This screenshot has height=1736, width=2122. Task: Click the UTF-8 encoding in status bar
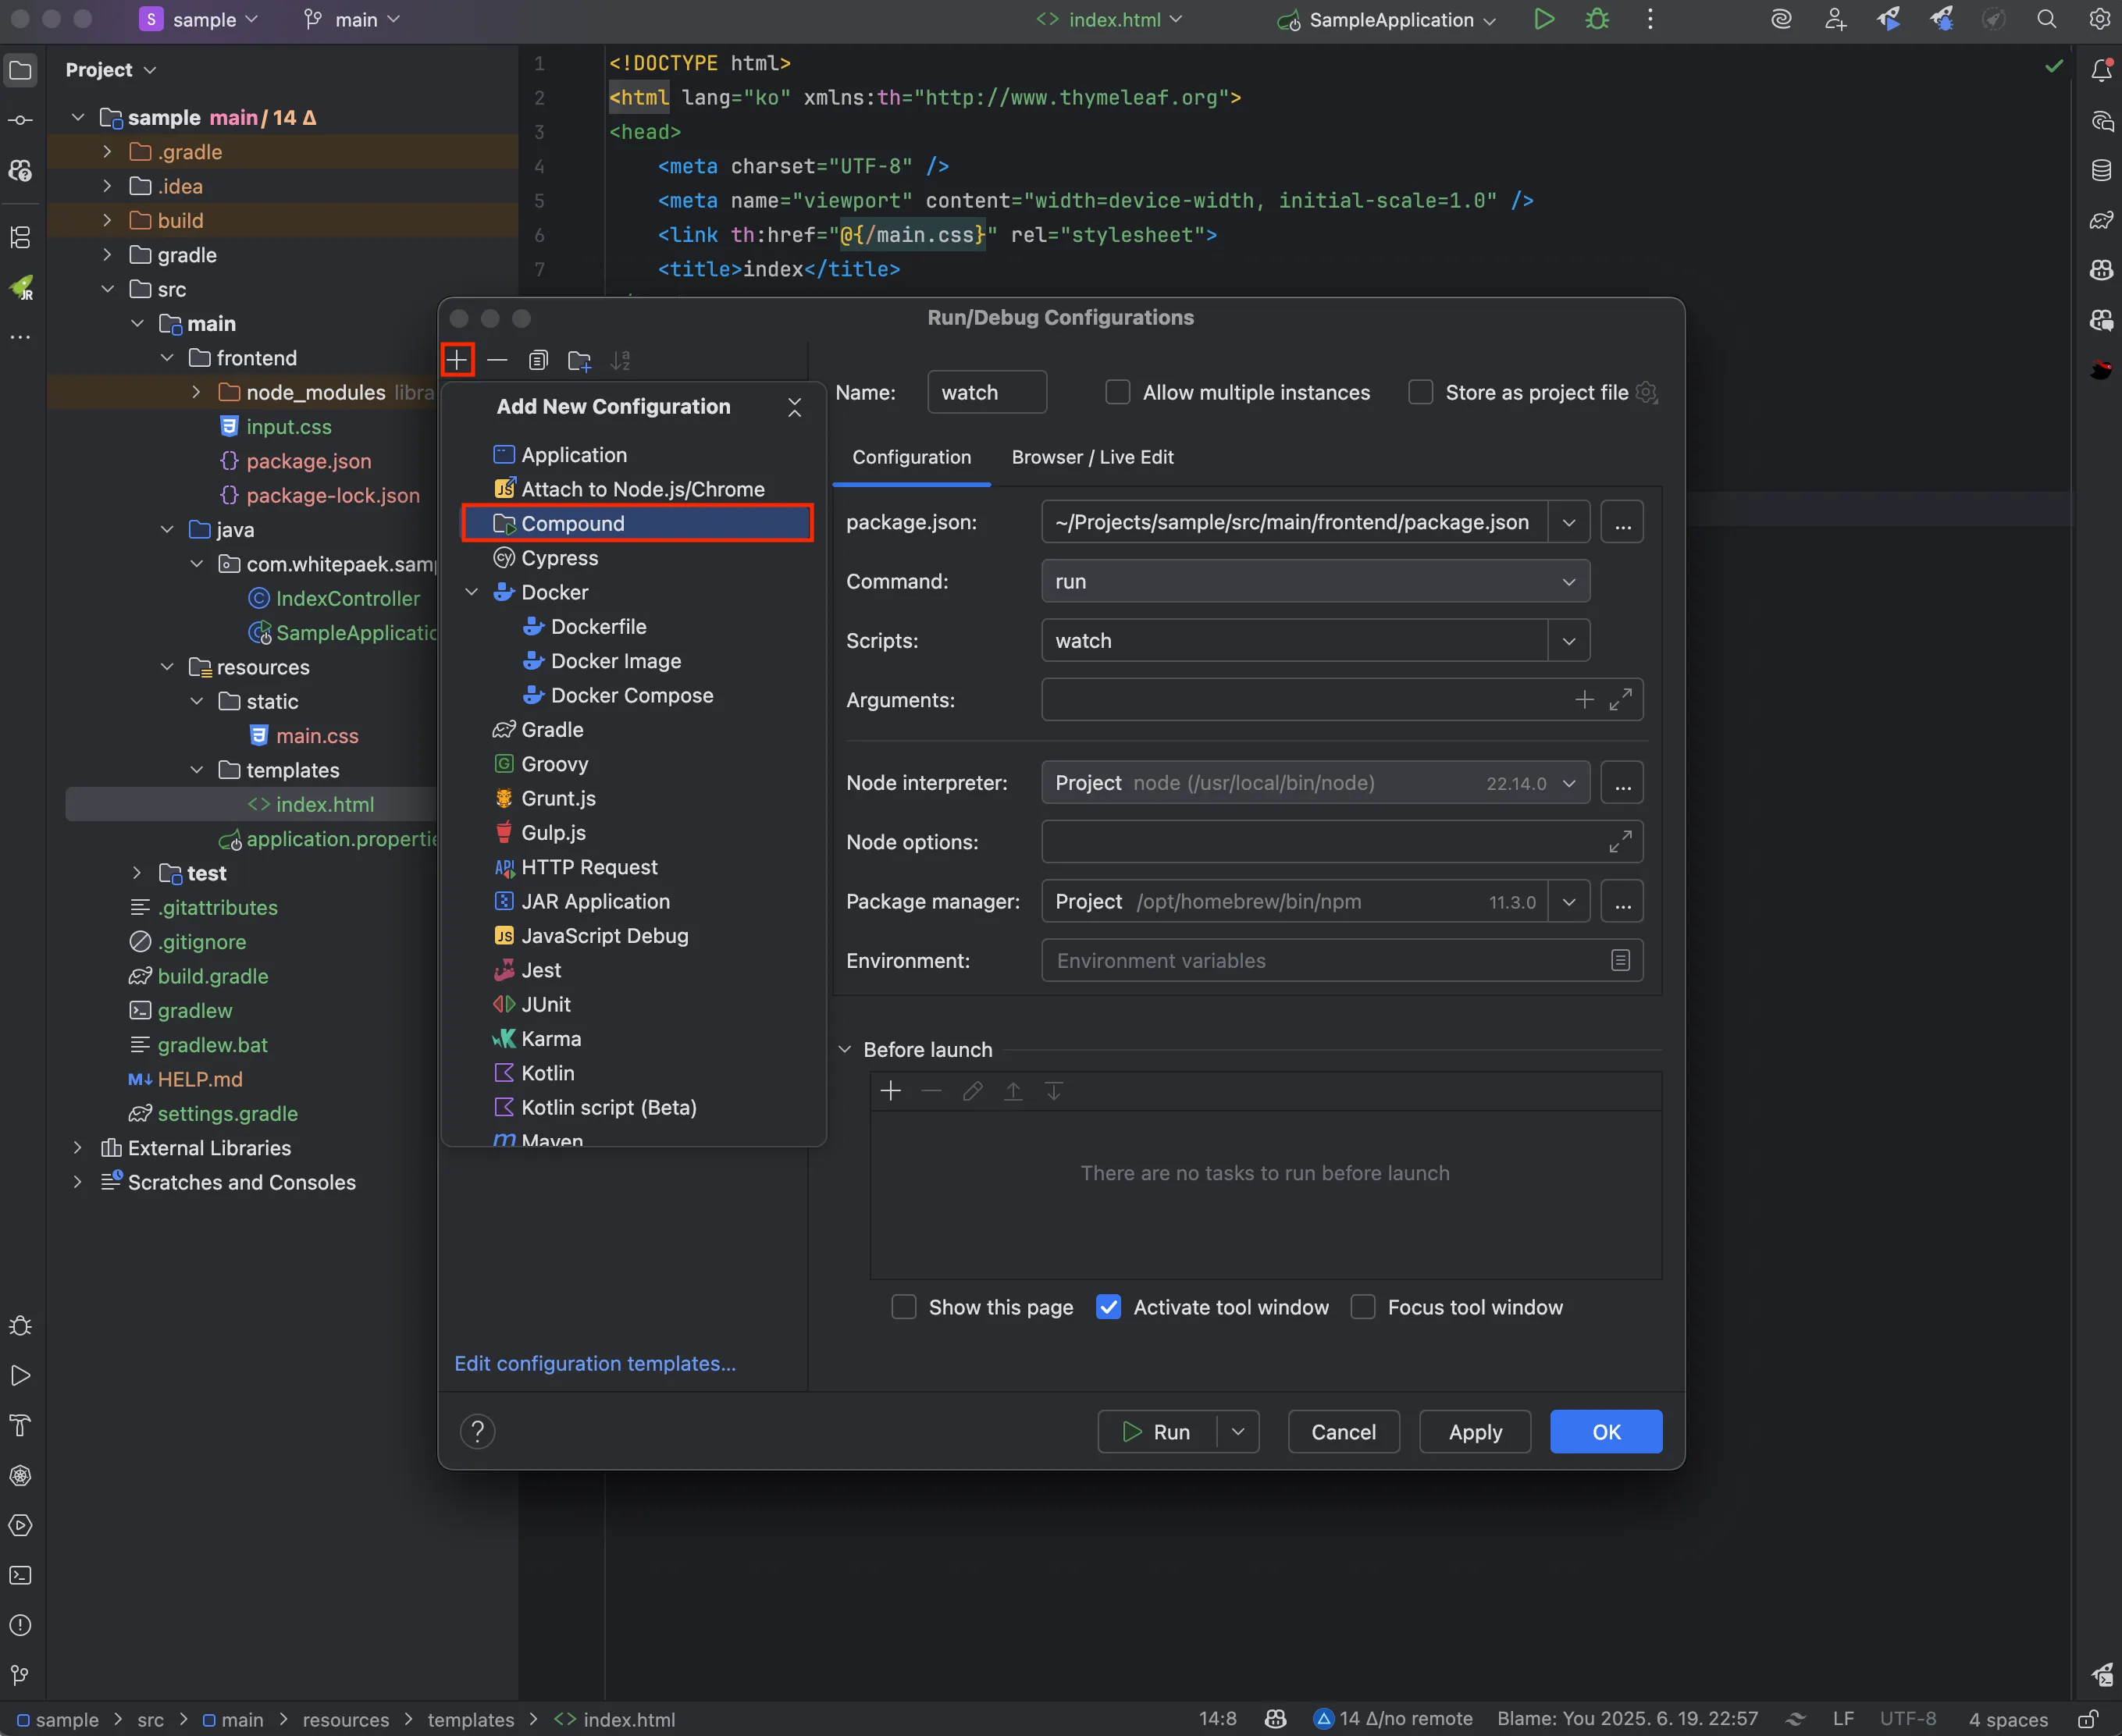click(x=1907, y=1718)
